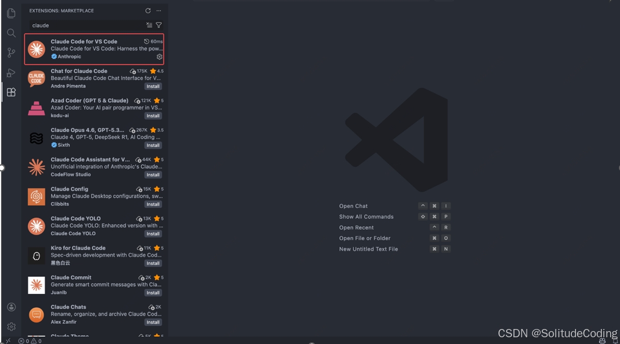Install the Claude Commit extension
The width and height of the screenshot is (620, 344).
[153, 293]
